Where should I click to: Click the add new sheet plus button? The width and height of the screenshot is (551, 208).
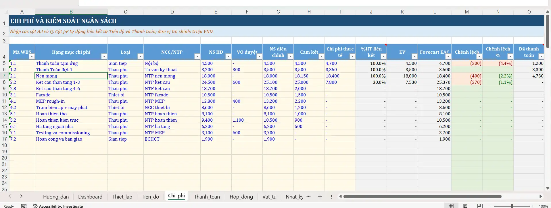320,197
